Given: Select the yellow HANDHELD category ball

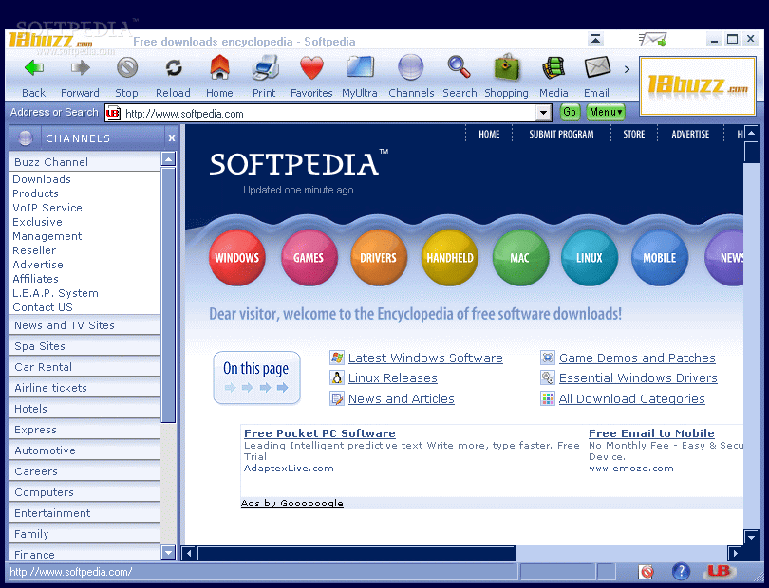Looking at the screenshot, I should click(x=450, y=258).
